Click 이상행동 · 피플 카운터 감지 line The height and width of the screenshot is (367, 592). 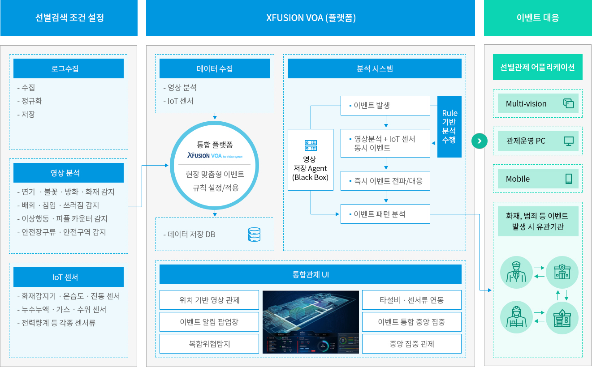tap(62, 218)
